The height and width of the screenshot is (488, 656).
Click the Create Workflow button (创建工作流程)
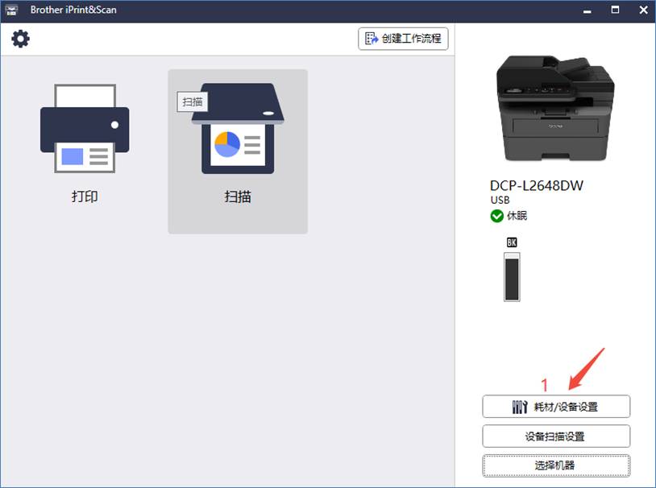tap(403, 39)
